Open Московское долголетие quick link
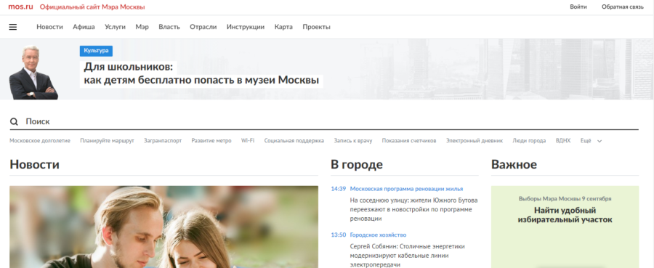The image size is (654, 268). coord(40,141)
